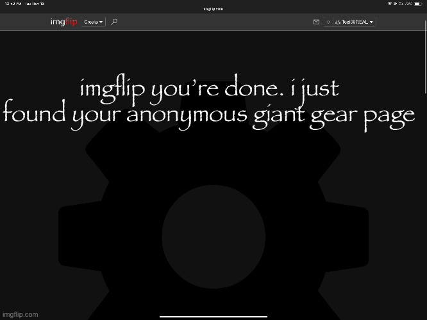Expand the Test08REAL account dropdown

point(354,22)
